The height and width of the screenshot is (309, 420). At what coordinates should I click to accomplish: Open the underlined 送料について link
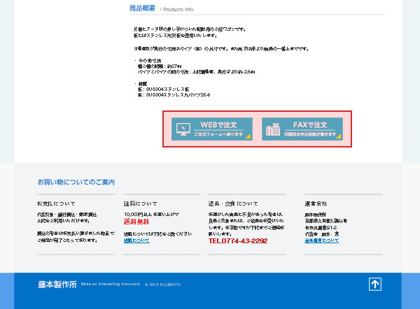click(x=136, y=240)
